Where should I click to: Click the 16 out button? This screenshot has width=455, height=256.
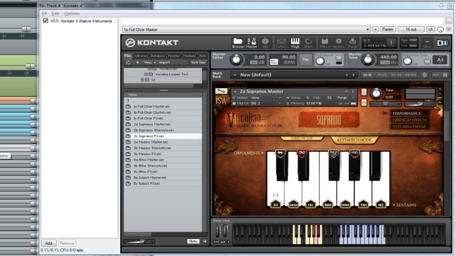tap(411, 30)
